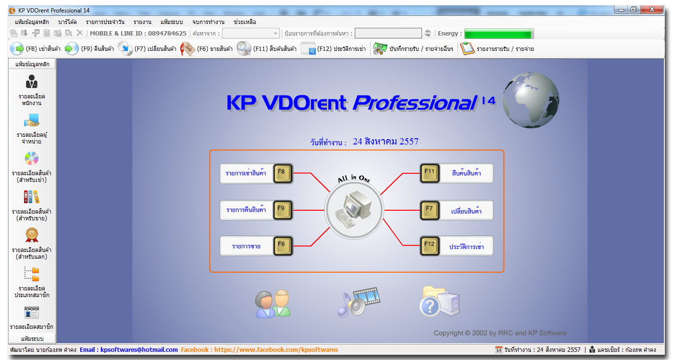Open the แฟ้มระบบ menu in the menu bar
The image size is (673, 360).
(172, 22)
